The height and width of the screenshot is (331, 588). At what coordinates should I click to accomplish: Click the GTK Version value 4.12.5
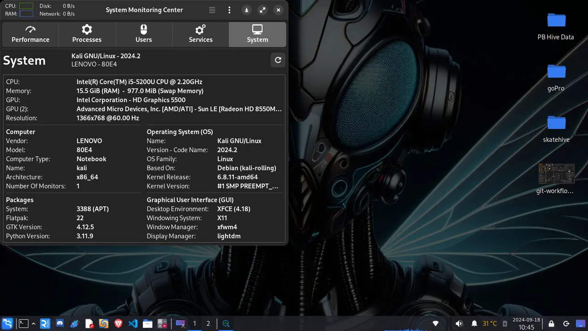point(85,227)
